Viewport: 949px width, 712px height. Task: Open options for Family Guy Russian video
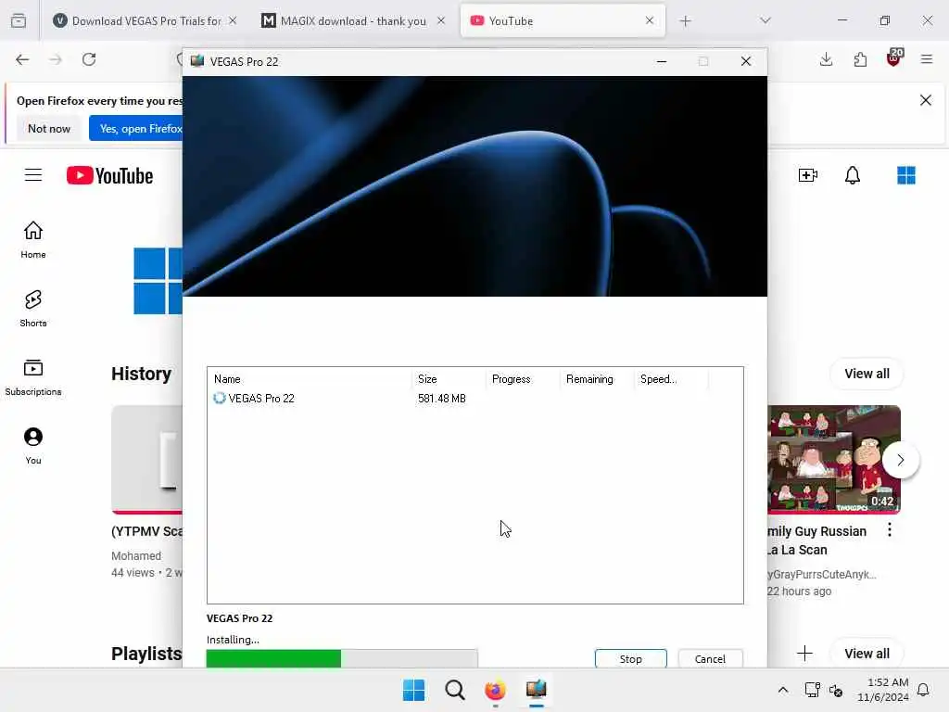[x=889, y=530]
